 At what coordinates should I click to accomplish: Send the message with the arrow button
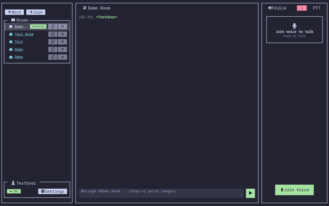[x=250, y=193]
